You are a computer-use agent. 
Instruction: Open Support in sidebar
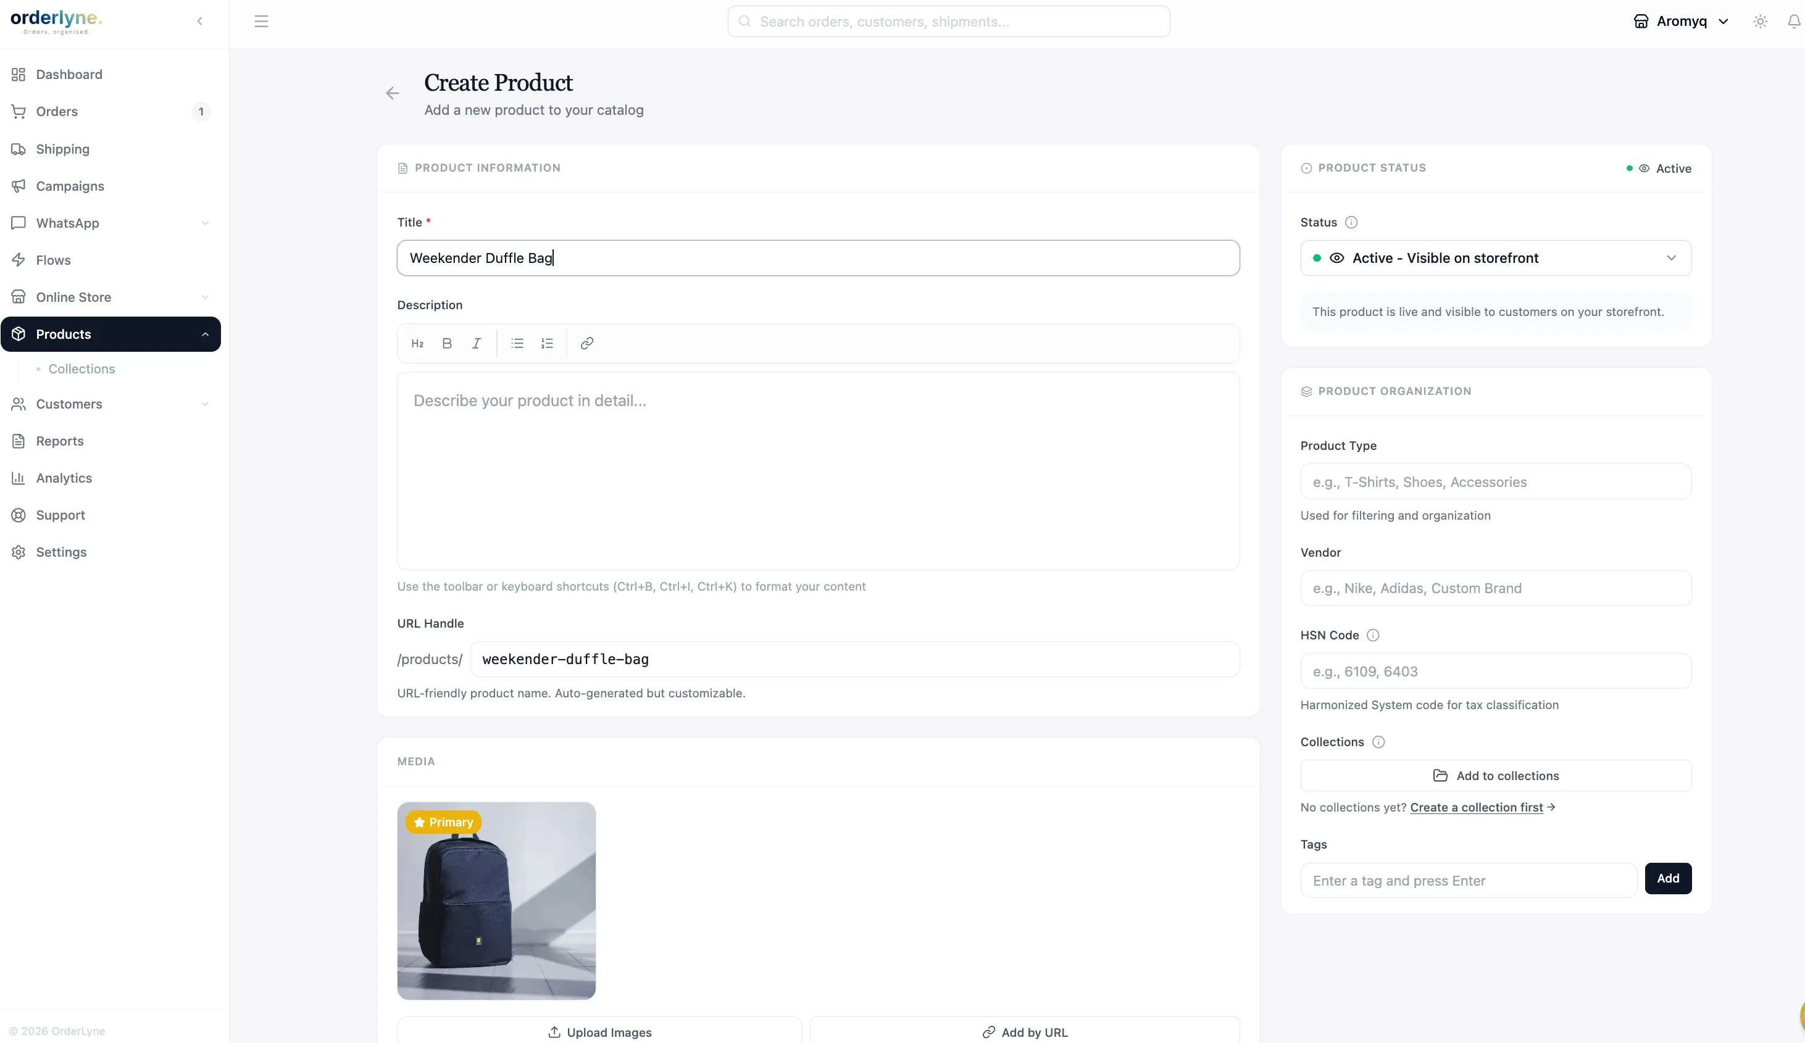click(111, 515)
